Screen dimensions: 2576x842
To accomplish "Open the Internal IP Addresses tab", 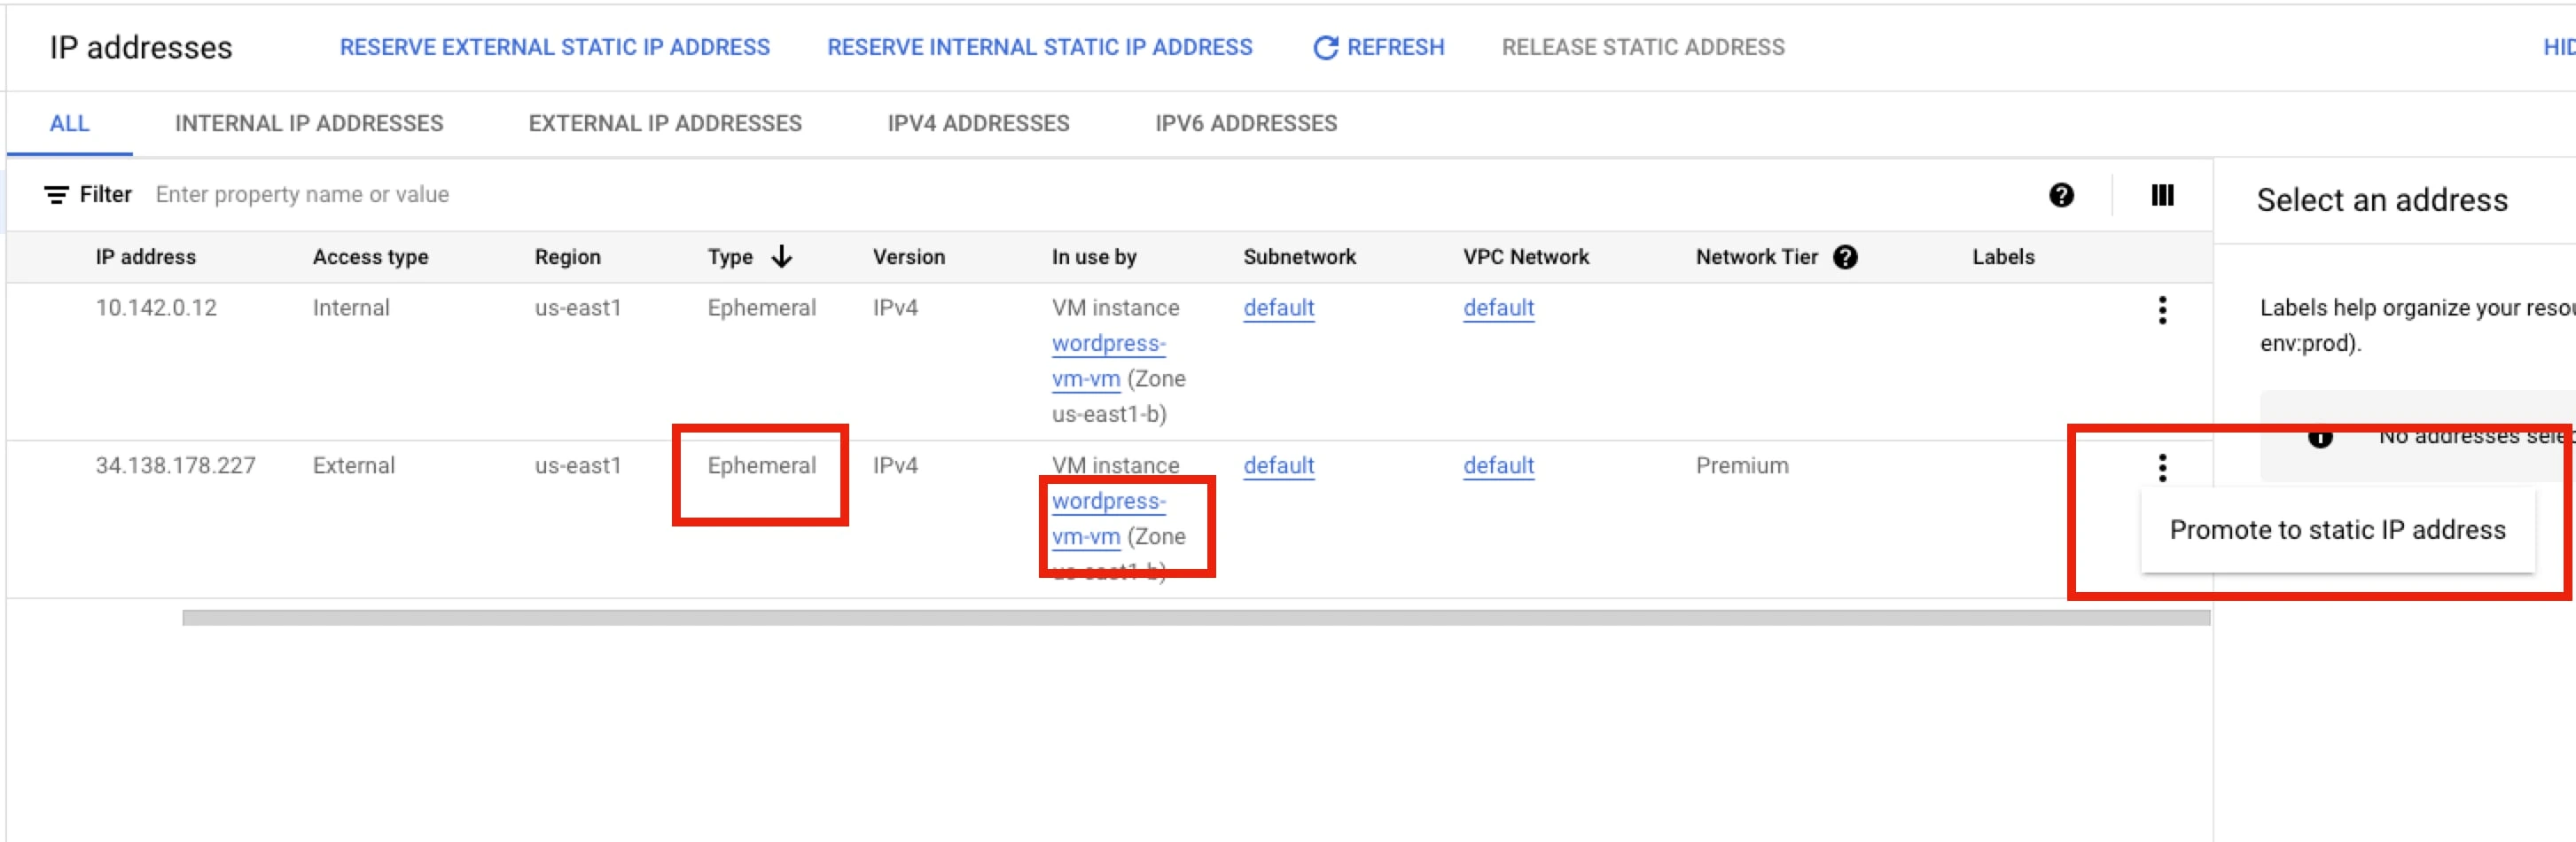I will 308,123.
